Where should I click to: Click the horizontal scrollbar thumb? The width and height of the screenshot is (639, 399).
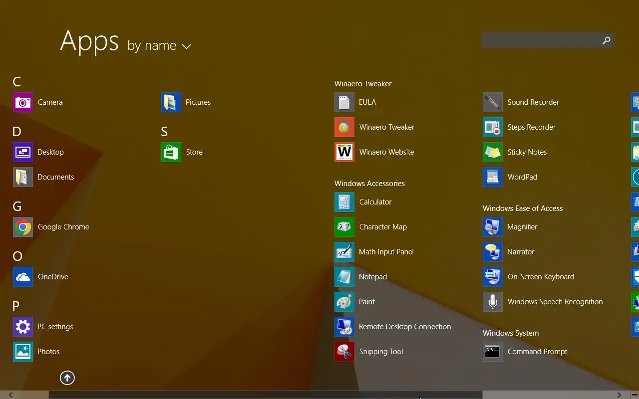click(265, 395)
